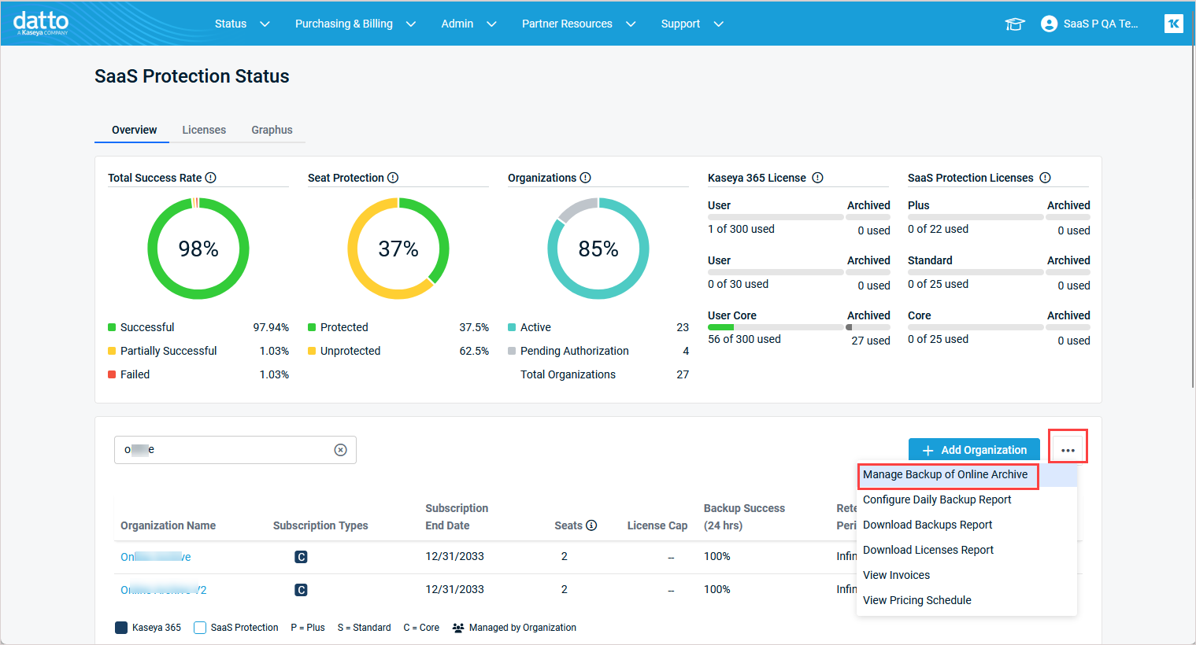1196x645 pixels.
Task: Select Manage Backup of Online Archive
Action: pyautogui.click(x=945, y=474)
